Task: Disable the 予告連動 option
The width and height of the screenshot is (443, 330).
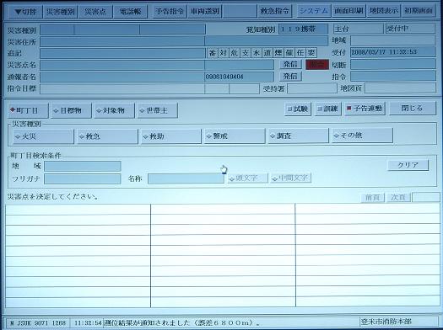Action: point(365,109)
